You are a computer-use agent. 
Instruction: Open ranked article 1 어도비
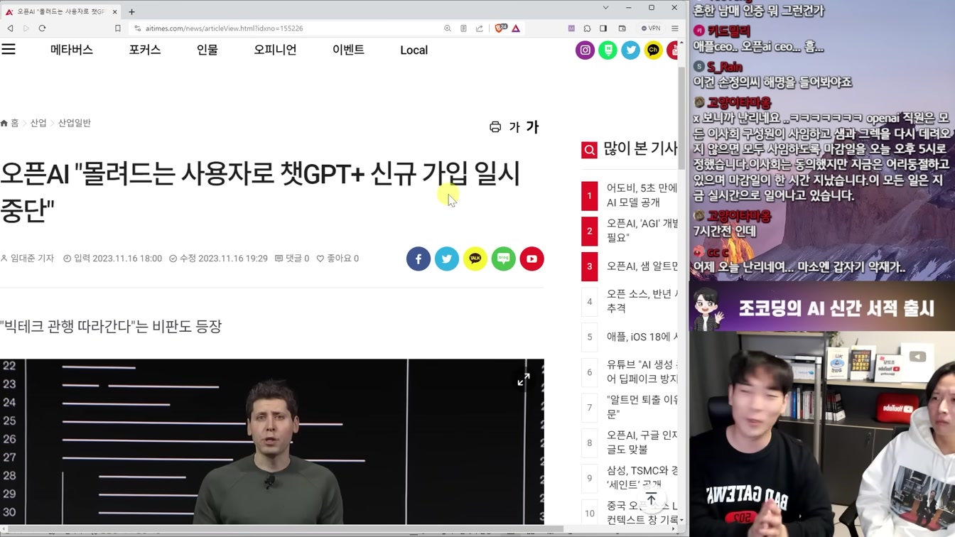(630, 195)
